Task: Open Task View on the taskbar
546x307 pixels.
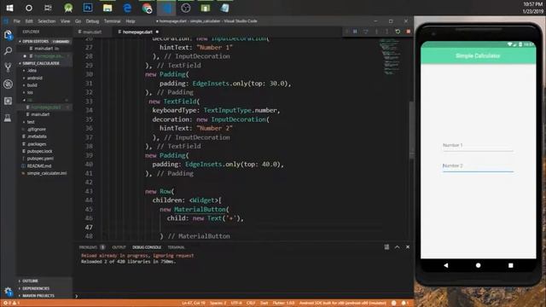Action: [x=48, y=8]
